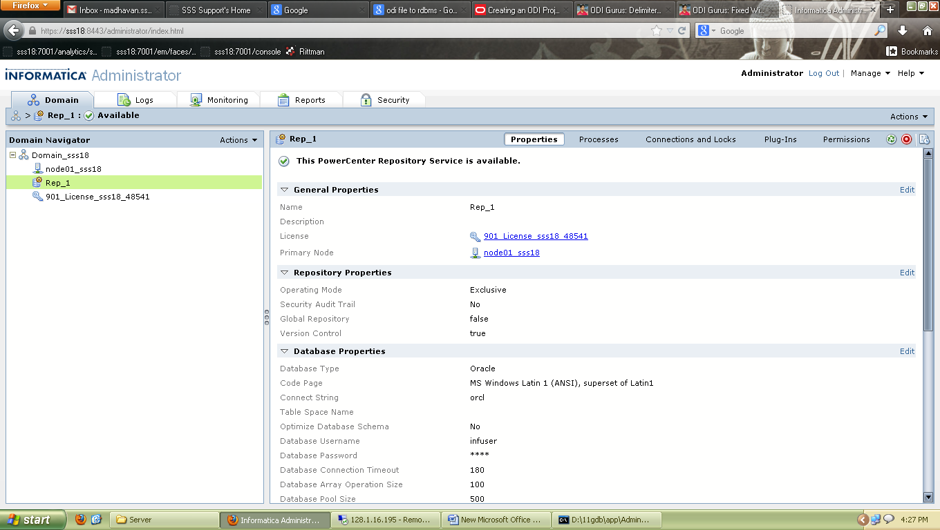Open the node01_sss18 primary node link
Viewport: 940px width, 530px height.
pyautogui.click(x=511, y=253)
